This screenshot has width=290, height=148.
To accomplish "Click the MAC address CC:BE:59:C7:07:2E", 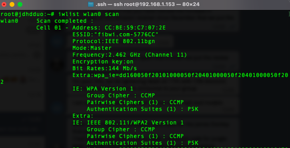I will (135, 28).
